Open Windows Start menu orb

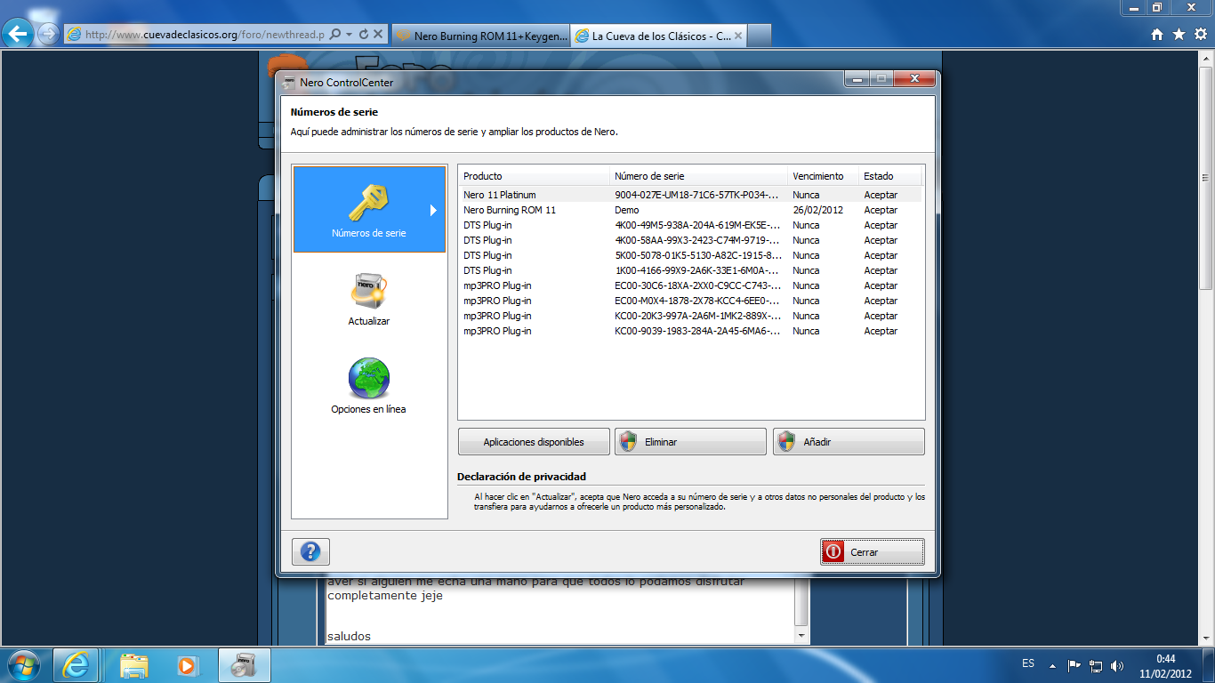[x=24, y=665]
